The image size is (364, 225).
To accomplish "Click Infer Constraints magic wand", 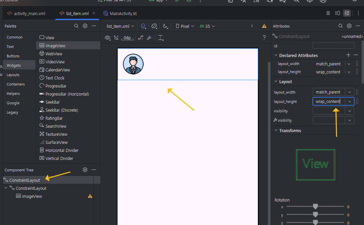I will (149, 38).
